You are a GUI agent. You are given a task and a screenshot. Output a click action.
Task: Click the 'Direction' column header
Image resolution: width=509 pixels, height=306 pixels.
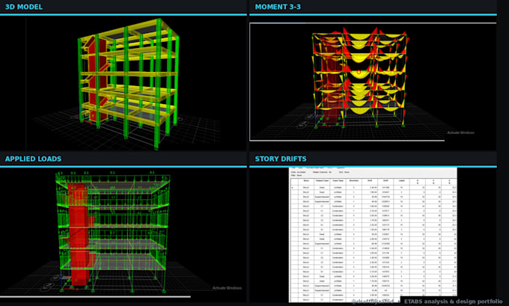pos(354,181)
